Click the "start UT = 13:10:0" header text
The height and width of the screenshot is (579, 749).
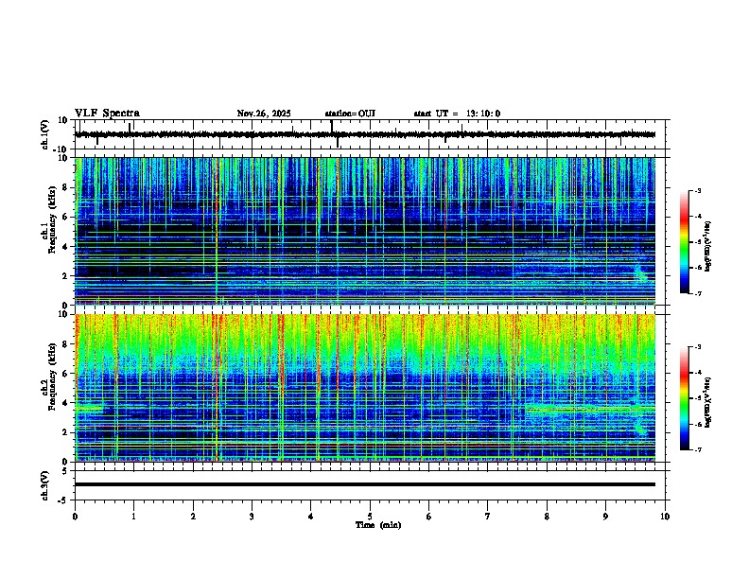[457, 114]
